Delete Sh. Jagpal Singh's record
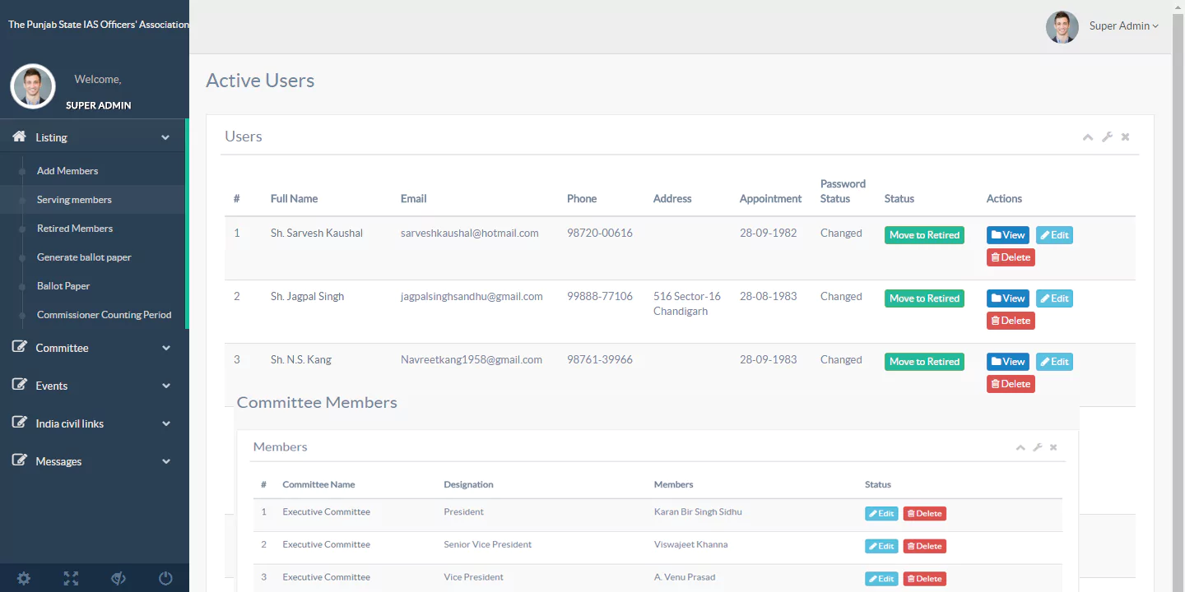 pyautogui.click(x=1011, y=321)
